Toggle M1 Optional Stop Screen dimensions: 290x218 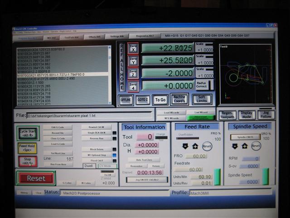point(97,155)
